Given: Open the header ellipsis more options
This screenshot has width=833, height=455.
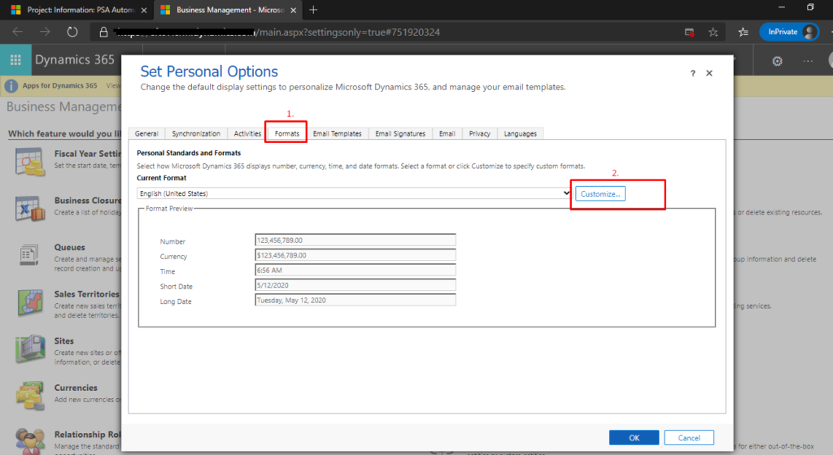Looking at the screenshot, I should (x=808, y=61).
